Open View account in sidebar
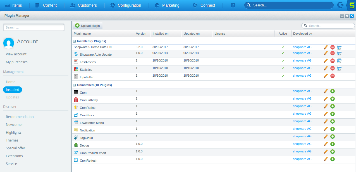The image size is (356, 172). pyautogui.click(x=16, y=54)
